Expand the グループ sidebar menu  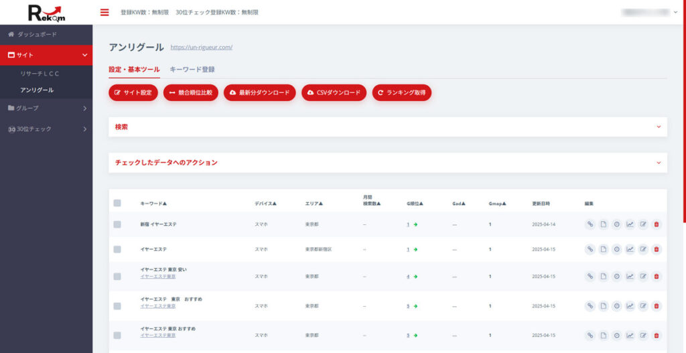[x=46, y=108]
